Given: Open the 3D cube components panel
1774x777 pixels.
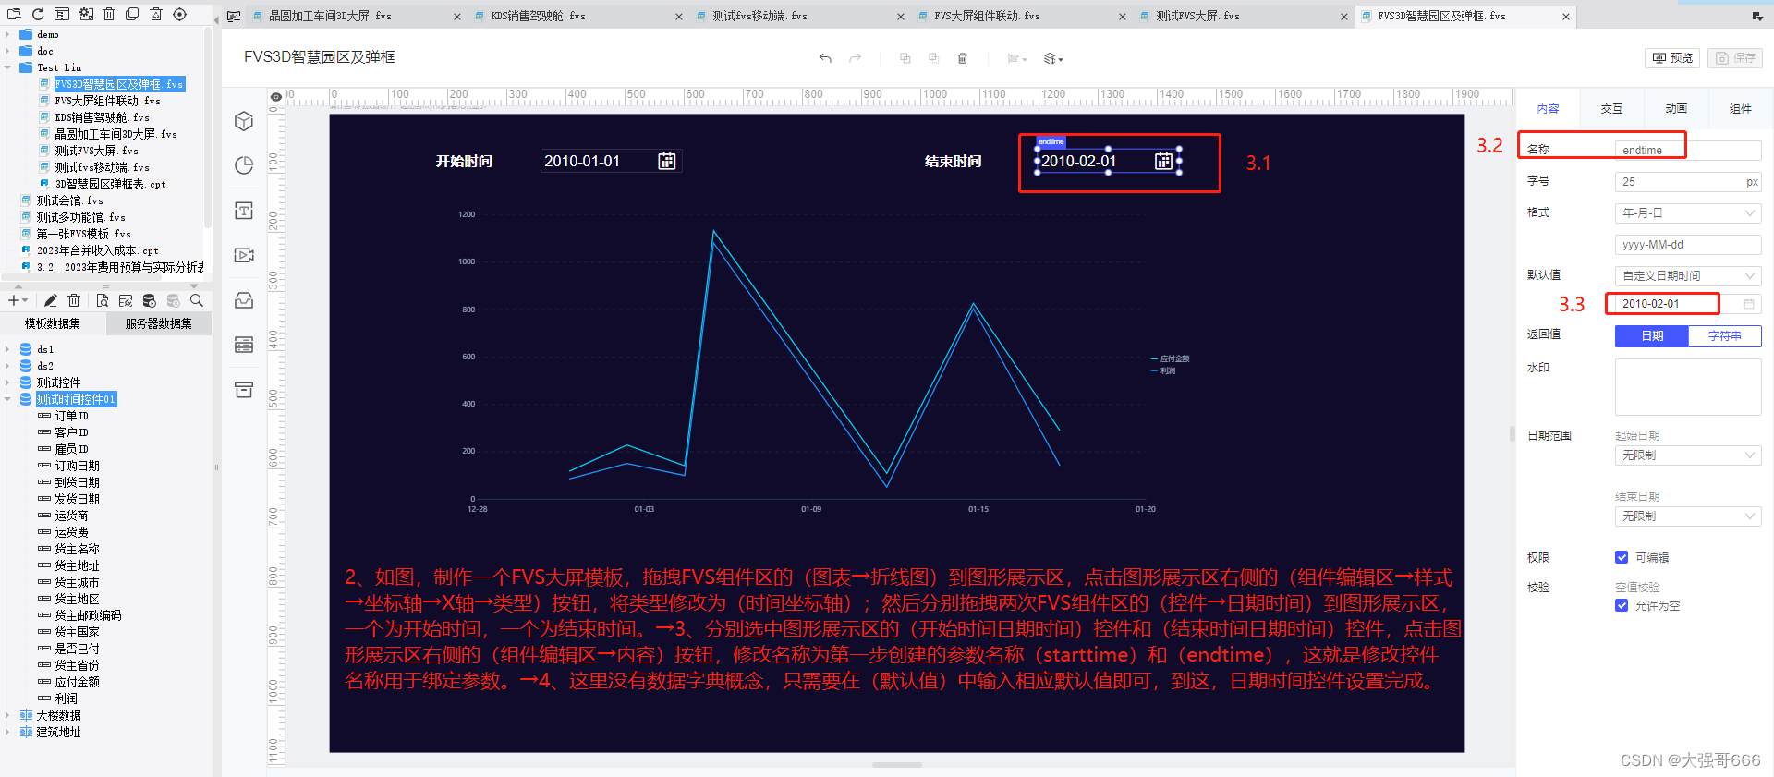Looking at the screenshot, I should pyautogui.click(x=244, y=121).
